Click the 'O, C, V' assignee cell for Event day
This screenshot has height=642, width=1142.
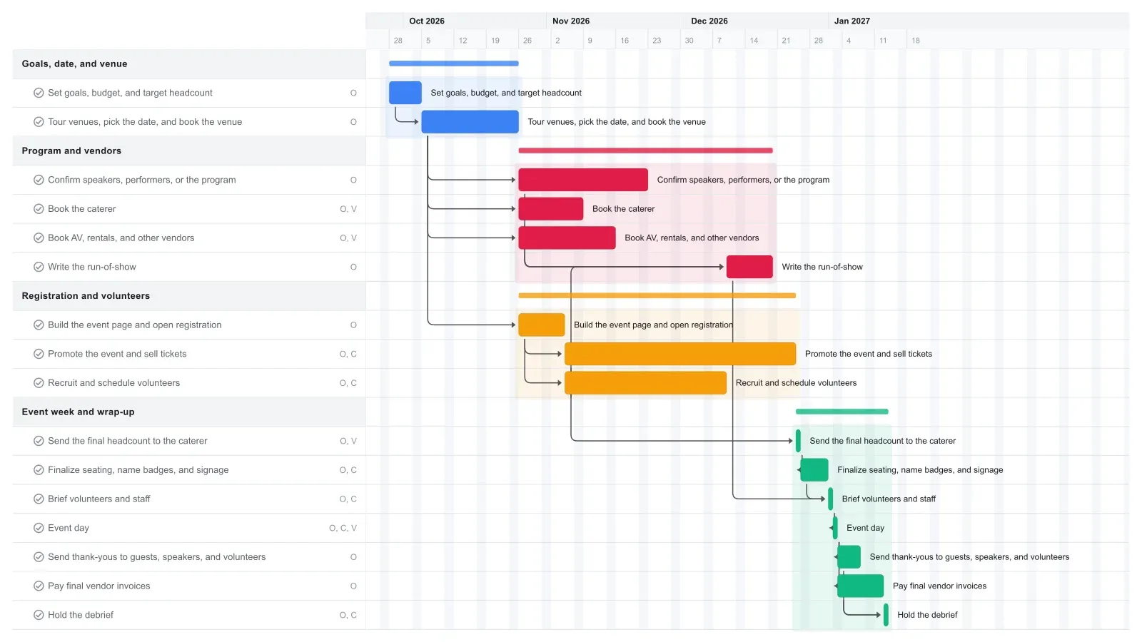(343, 528)
